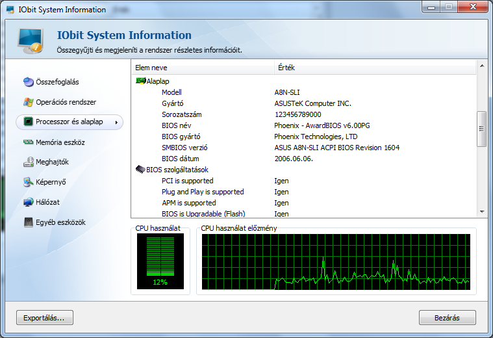Select the Gyártó row
The width and height of the screenshot is (493, 338).
(303, 103)
